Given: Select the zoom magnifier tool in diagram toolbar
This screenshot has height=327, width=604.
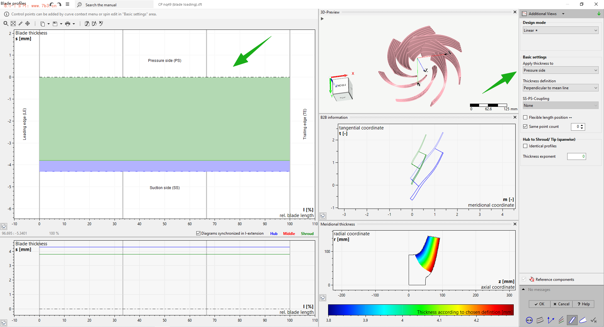Looking at the screenshot, I should pos(6,24).
